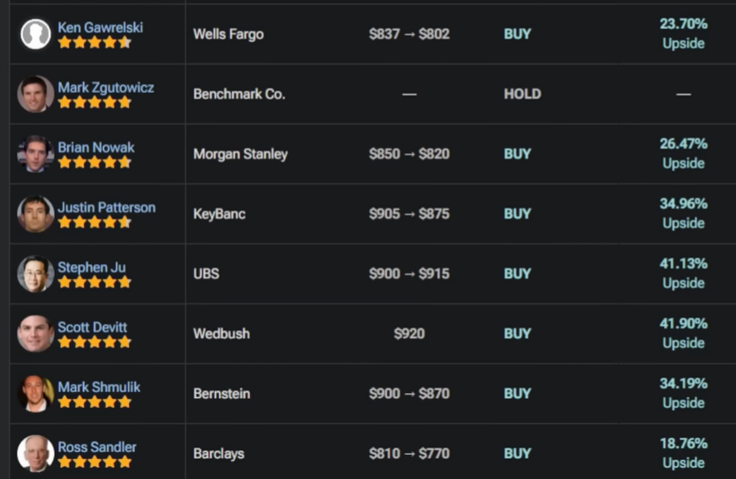Viewport: 736px width, 479px height.
Task: Click the $850 → $820 price target
Action: pos(409,154)
